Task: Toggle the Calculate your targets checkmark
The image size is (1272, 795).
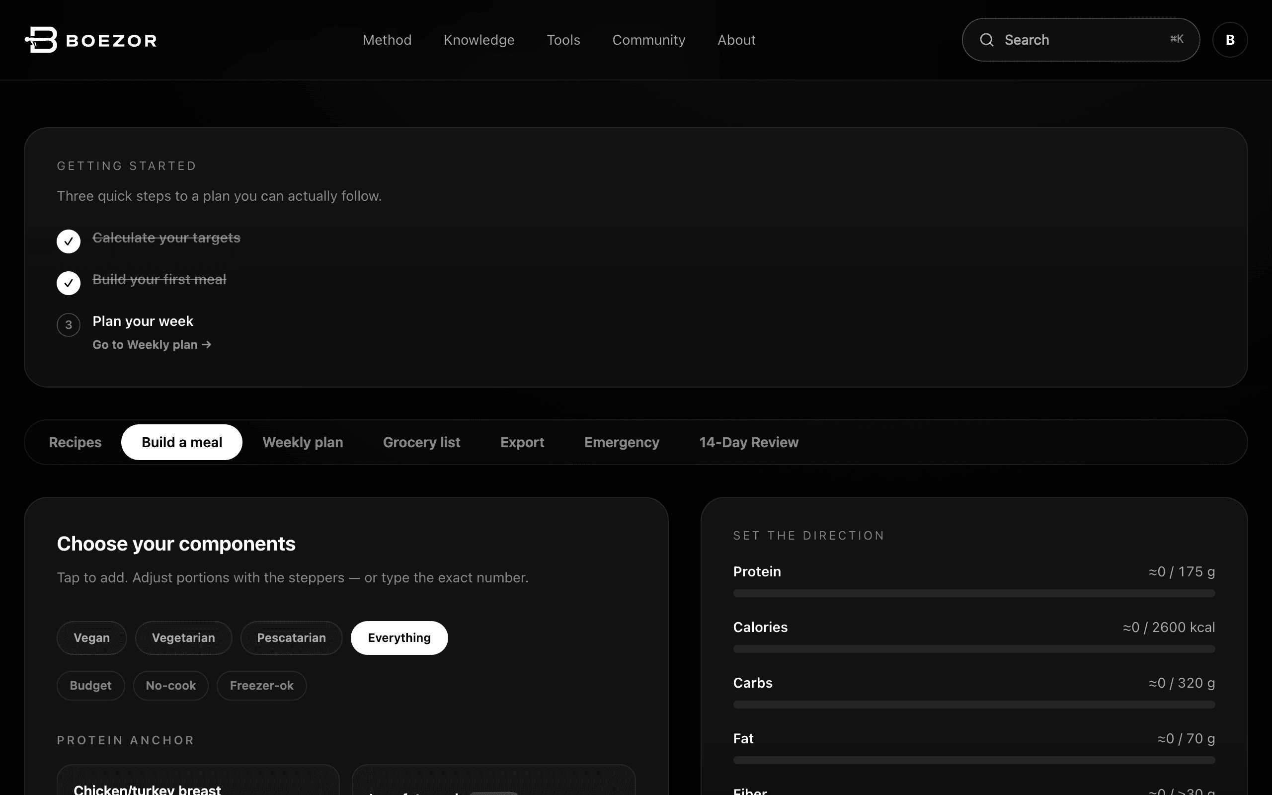Action: click(x=69, y=241)
